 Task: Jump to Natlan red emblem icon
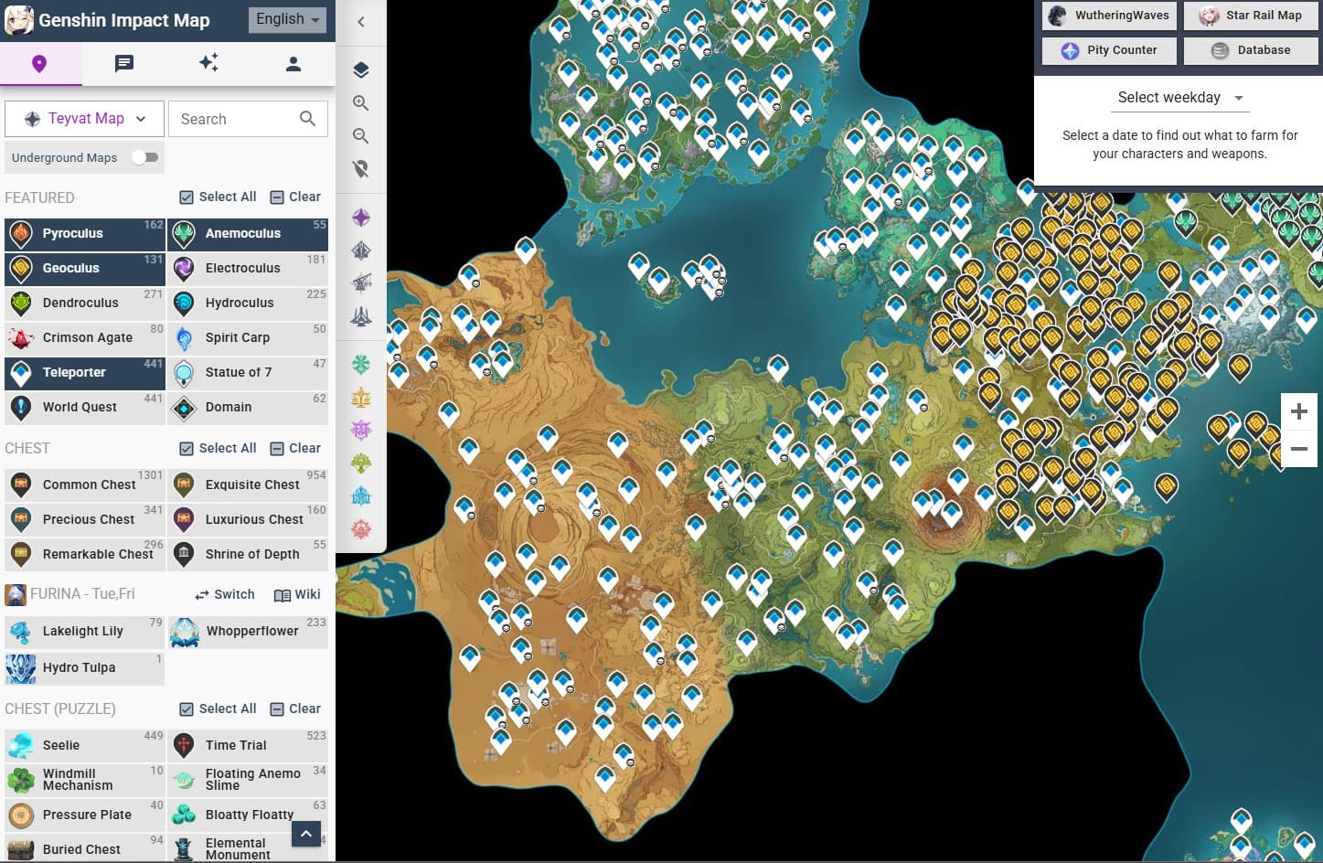(x=361, y=528)
